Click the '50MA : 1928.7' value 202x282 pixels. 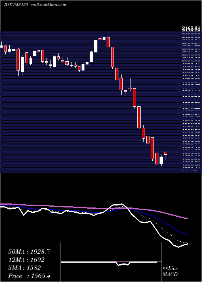[x=29, y=252]
